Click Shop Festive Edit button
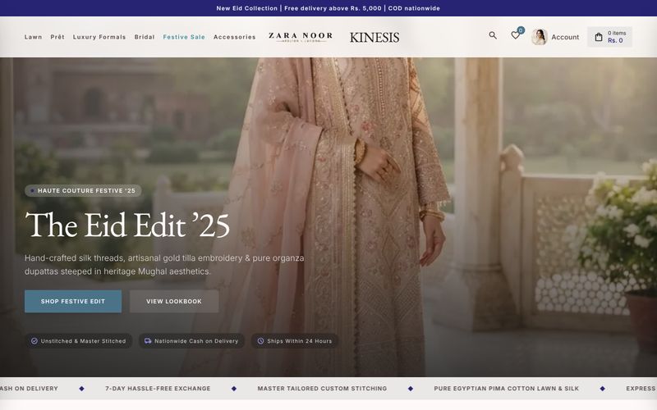This screenshot has width=657, height=410. tap(73, 301)
